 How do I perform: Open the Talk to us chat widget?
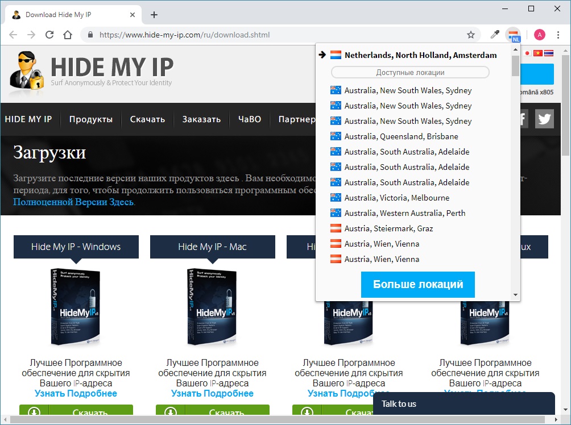464,403
